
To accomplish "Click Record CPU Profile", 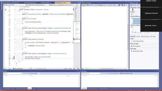I will 138,51.
